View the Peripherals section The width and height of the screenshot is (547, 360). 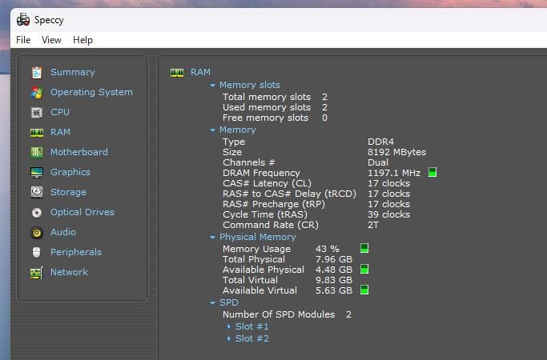pos(76,252)
